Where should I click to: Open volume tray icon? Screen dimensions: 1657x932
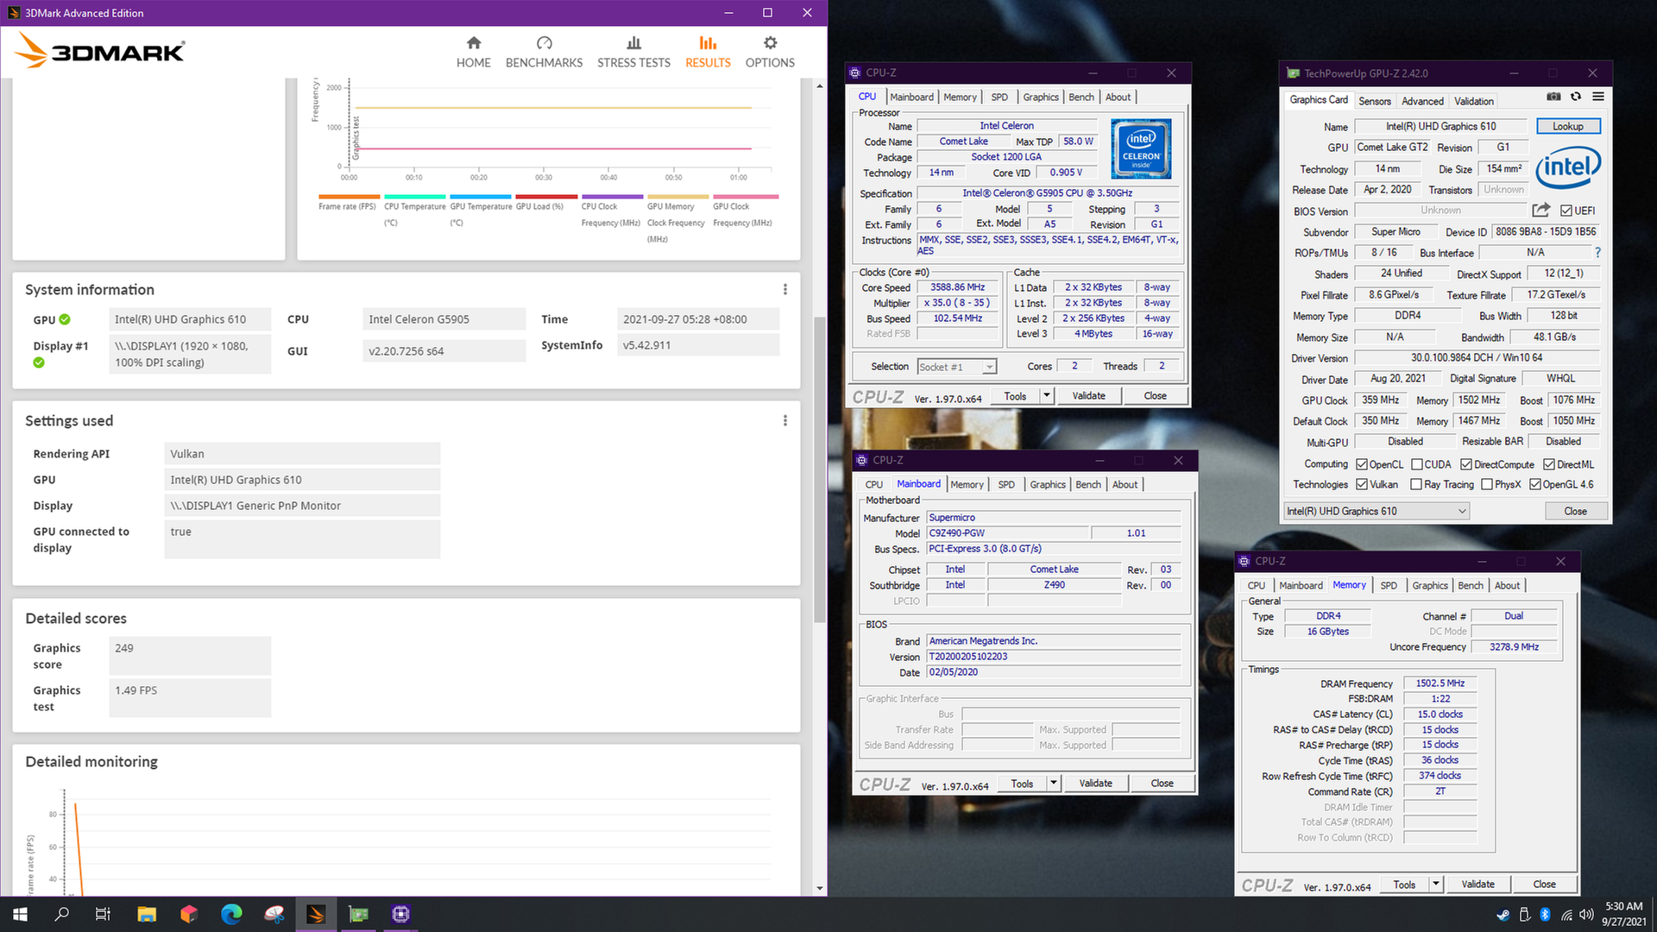coord(1586,915)
